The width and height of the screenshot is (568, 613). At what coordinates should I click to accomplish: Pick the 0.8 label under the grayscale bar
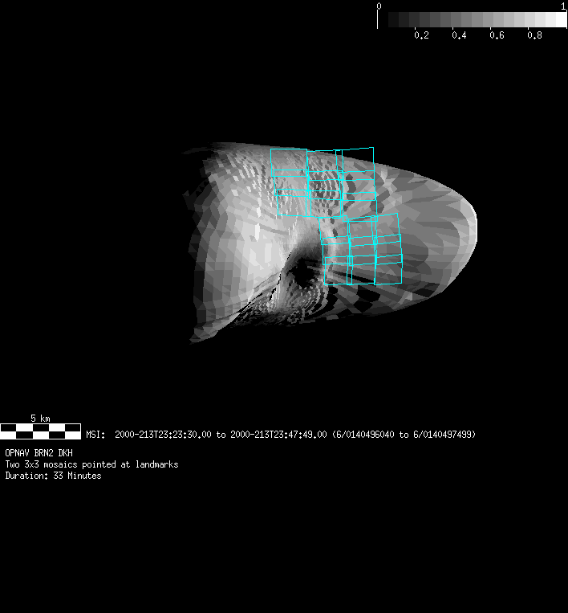tap(535, 35)
